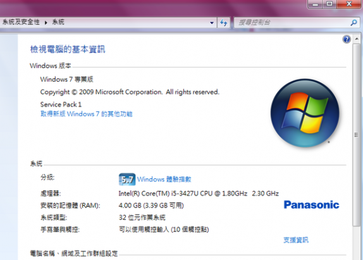Expand the breadcrumb arrow after 系統及安全性

(46, 23)
